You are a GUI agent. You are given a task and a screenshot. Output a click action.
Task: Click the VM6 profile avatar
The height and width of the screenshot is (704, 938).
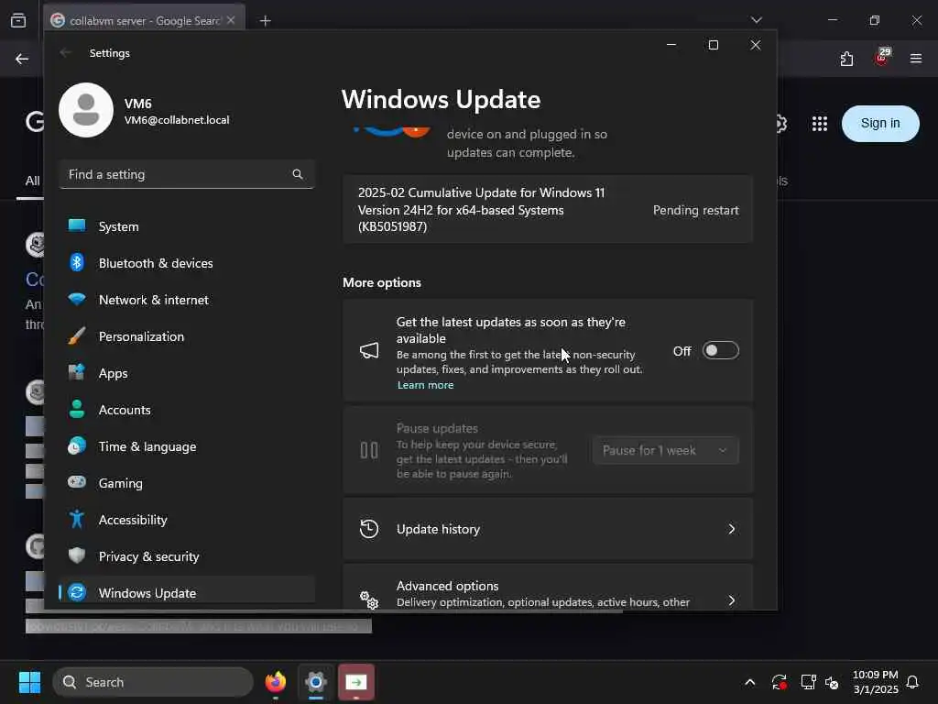click(x=86, y=110)
